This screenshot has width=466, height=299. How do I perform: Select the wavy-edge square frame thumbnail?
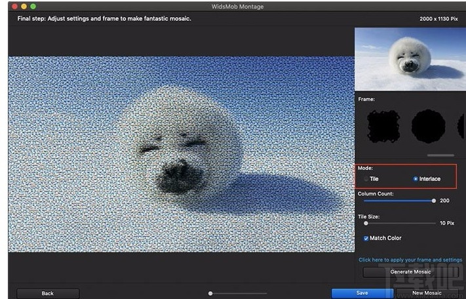click(383, 125)
